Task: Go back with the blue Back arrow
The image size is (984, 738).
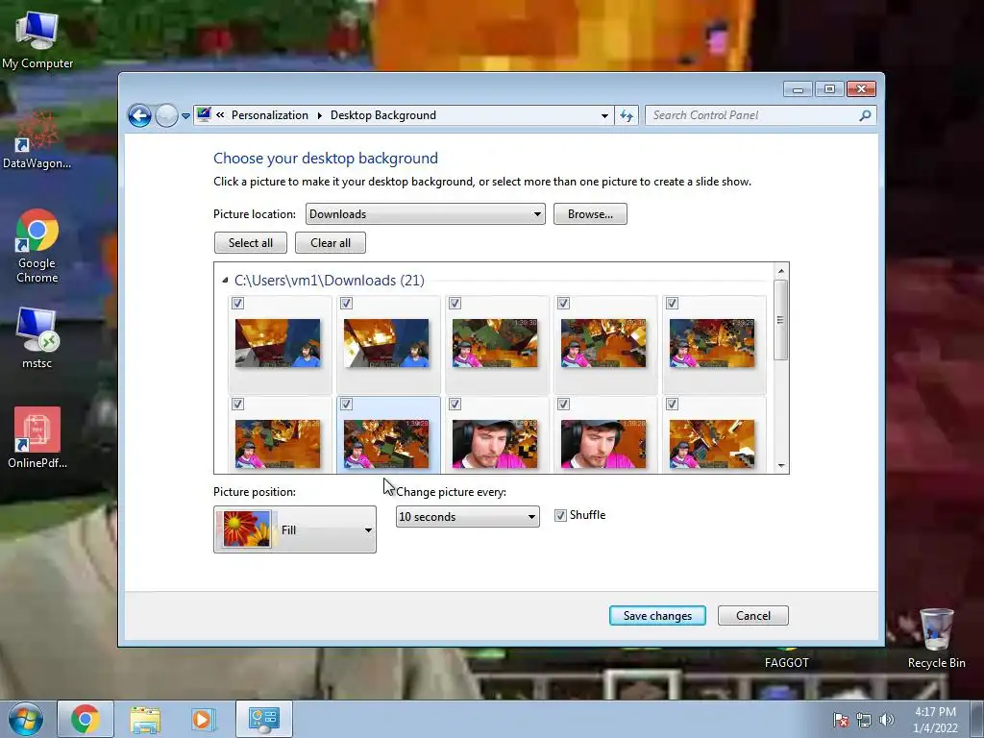Action: coord(139,115)
